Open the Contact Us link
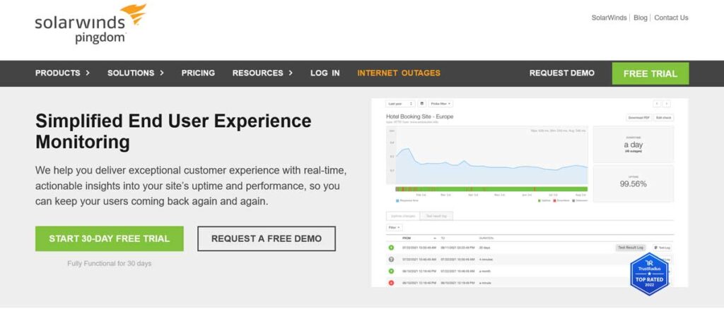724x316 pixels. tap(671, 18)
